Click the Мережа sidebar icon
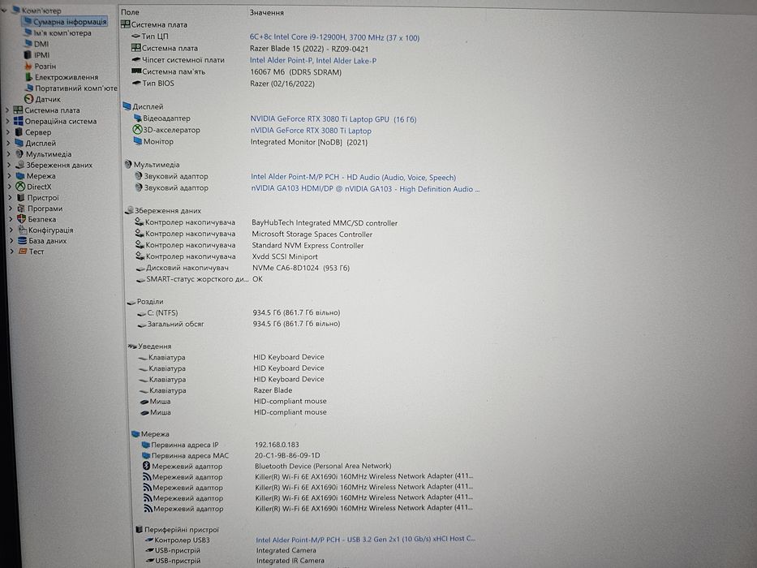 20,176
